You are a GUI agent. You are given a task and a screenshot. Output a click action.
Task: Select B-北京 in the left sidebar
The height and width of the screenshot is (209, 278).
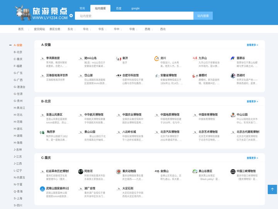tap(18, 52)
